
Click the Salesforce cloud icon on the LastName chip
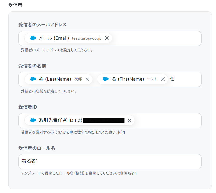[33, 79]
